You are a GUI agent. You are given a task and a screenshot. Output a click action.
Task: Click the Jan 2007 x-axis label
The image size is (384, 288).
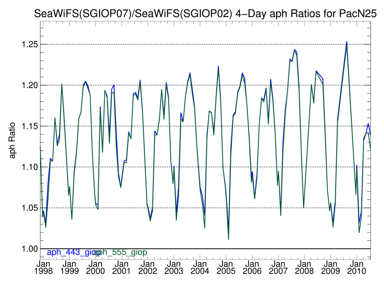(x=278, y=268)
